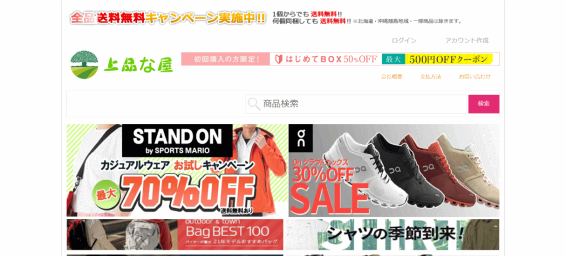Open the Bag BEST 100 banner

(x=175, y=234)
